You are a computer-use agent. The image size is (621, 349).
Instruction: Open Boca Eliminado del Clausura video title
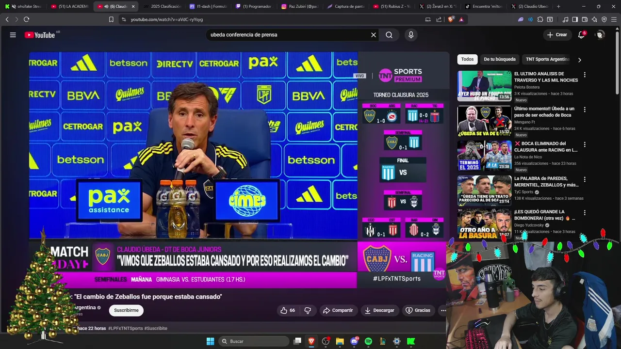click(546, 147)
